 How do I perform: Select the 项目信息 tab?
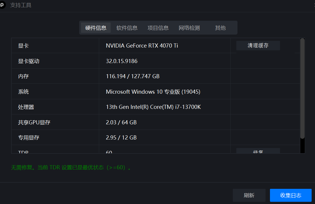158,28
